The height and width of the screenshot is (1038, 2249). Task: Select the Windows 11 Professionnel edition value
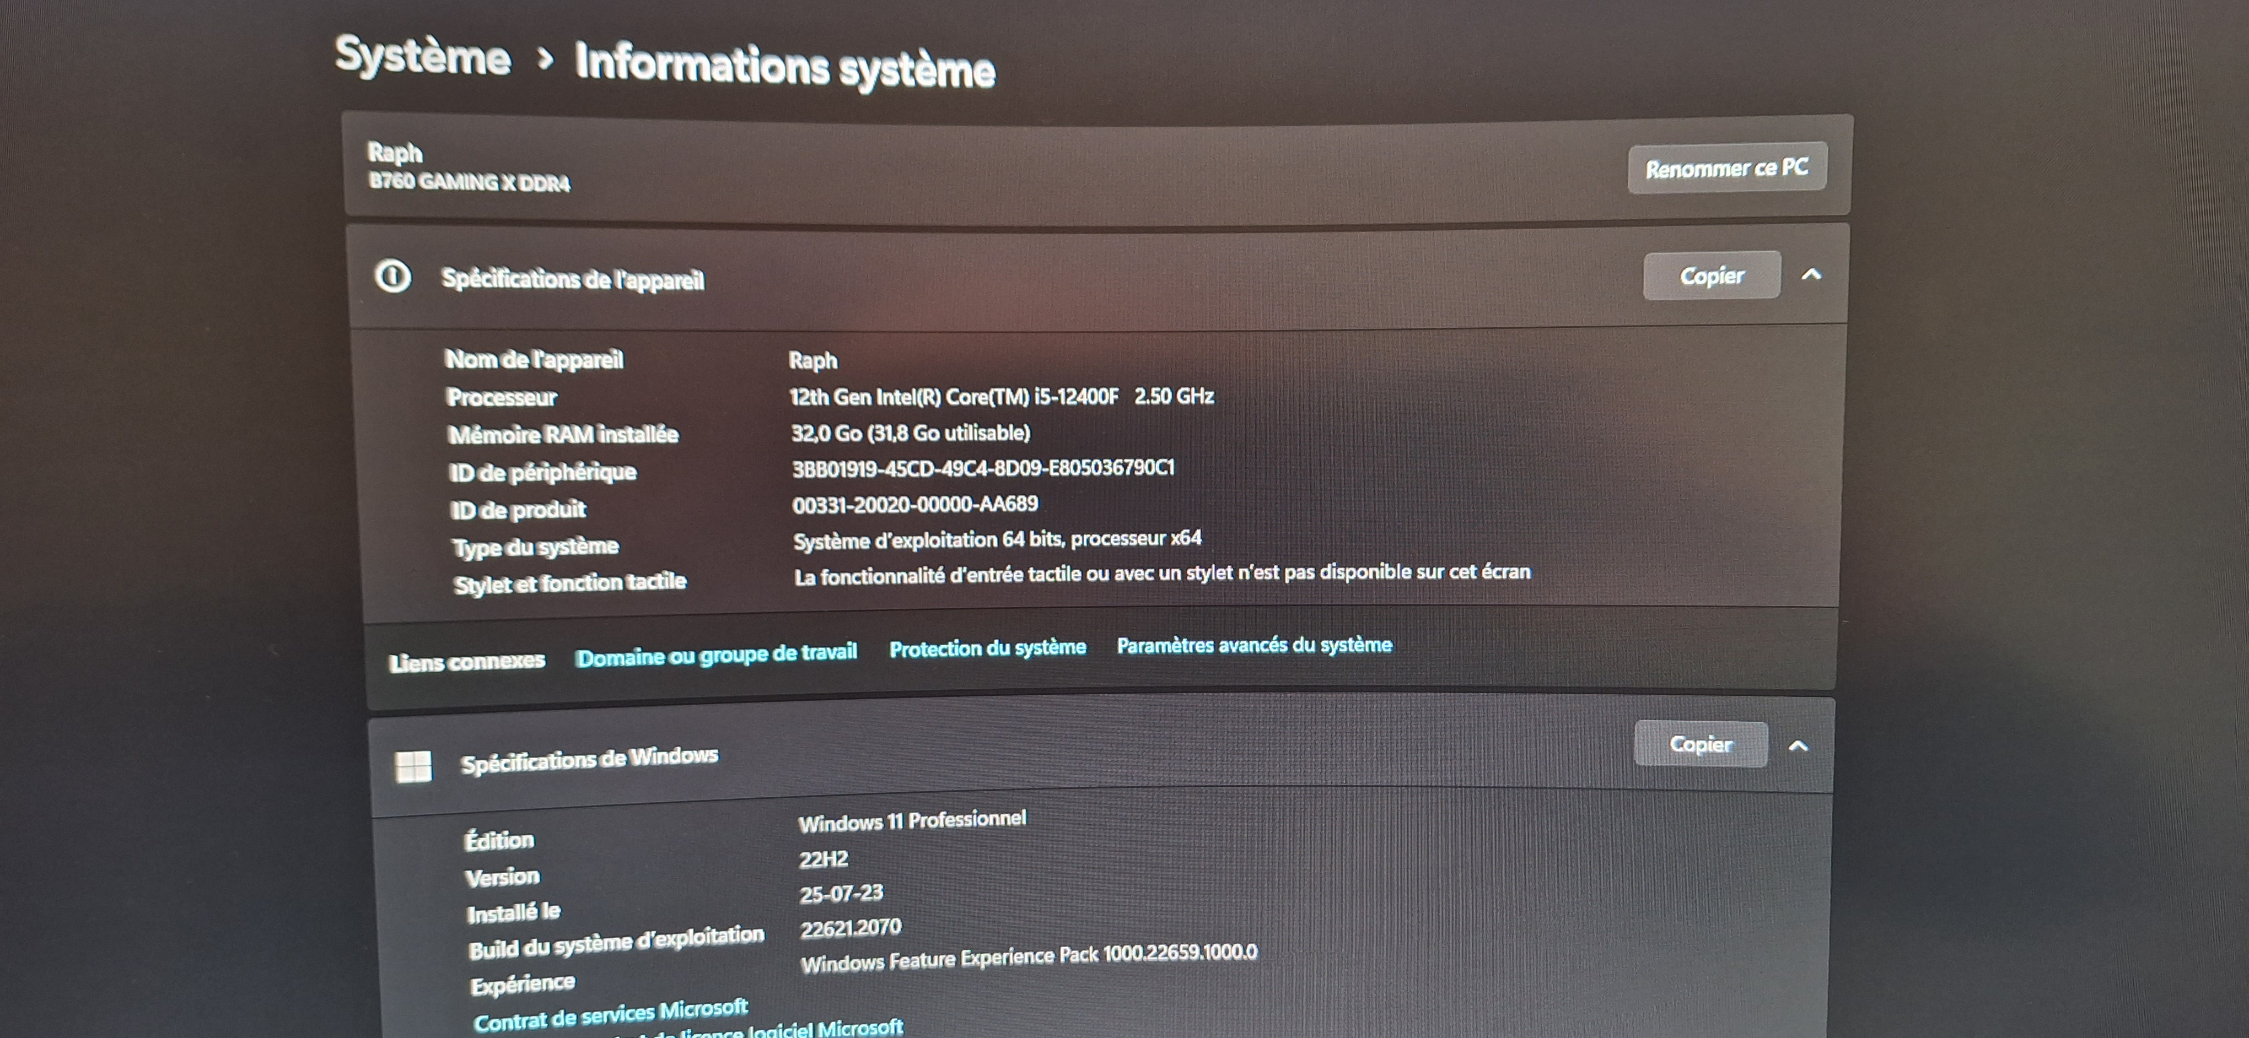[912, 821]
